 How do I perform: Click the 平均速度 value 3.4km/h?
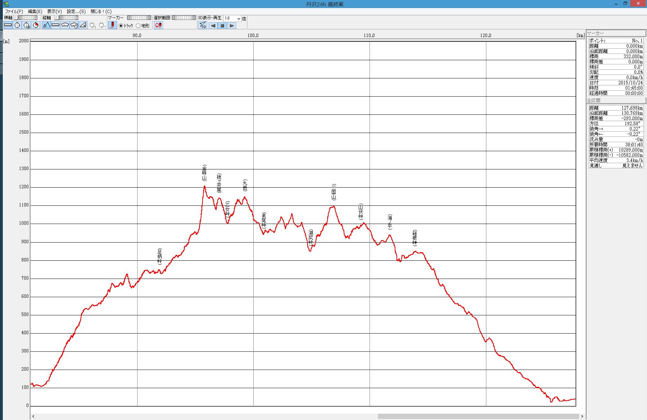click(634, 160)
